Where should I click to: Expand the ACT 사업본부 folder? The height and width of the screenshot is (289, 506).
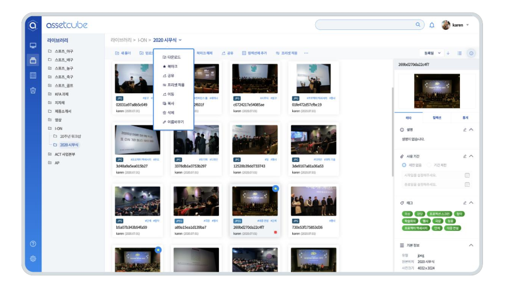point(50,154)
